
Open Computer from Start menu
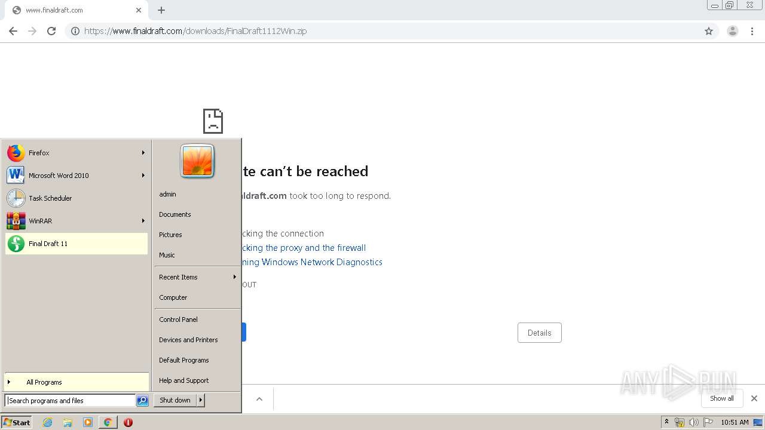coord(173,297)
